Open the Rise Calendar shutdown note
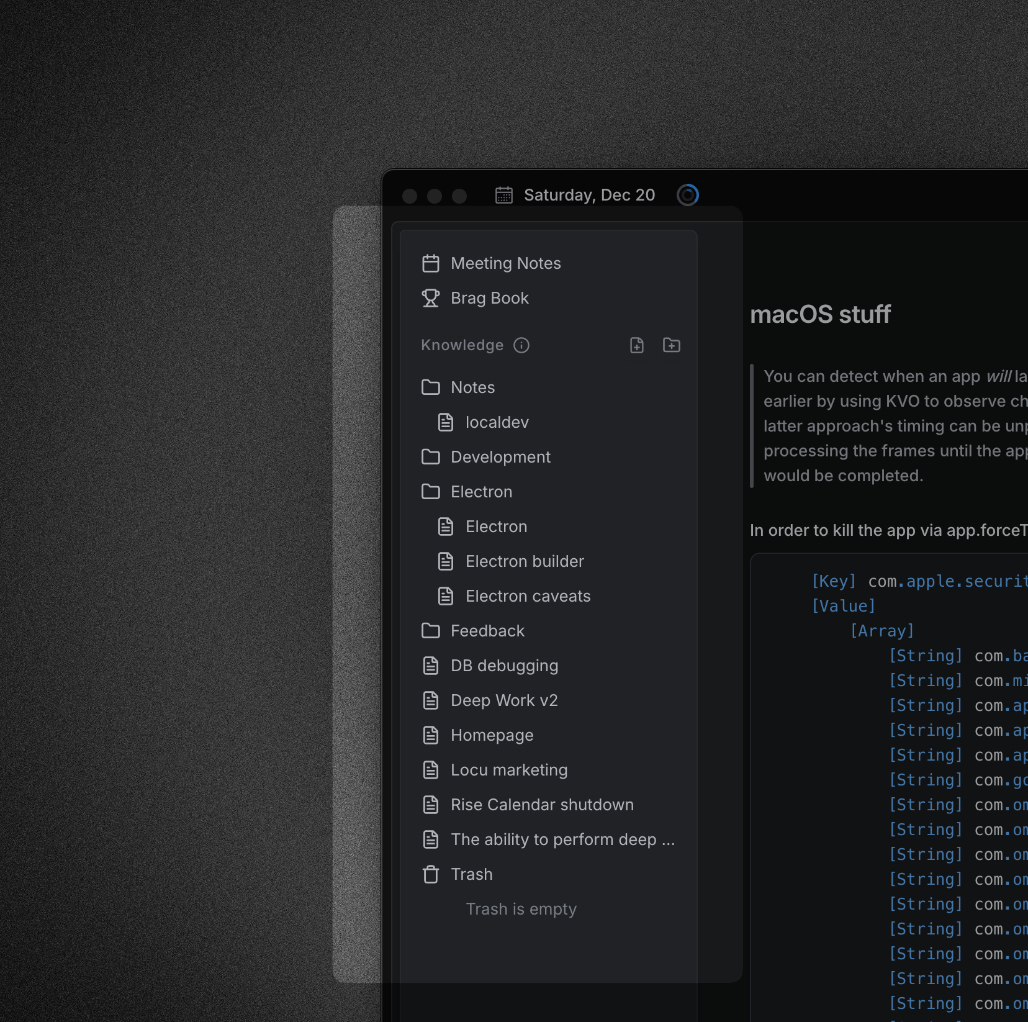Image resolution: width=1028 pixels, height=1022 pixels. 542,805
